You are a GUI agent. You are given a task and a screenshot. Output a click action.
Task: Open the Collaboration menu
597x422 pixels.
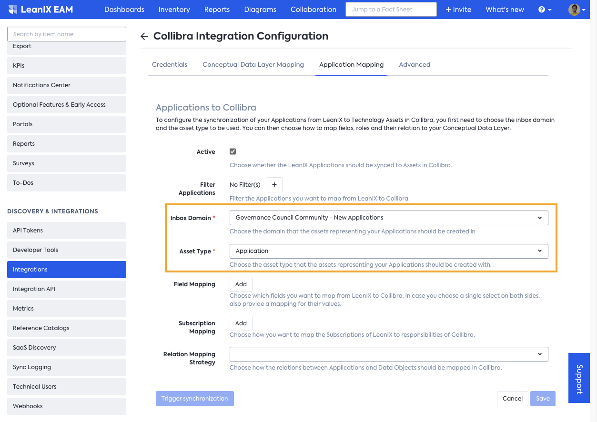[x=314, y=10]
